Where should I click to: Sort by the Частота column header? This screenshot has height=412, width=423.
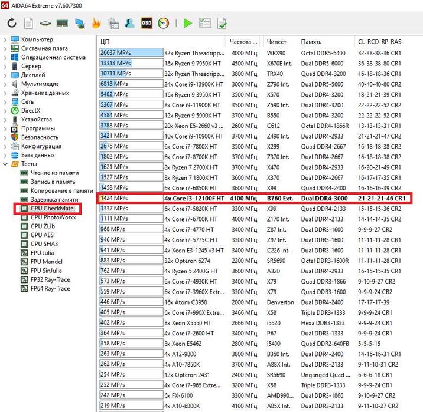(x=244, y=42)
